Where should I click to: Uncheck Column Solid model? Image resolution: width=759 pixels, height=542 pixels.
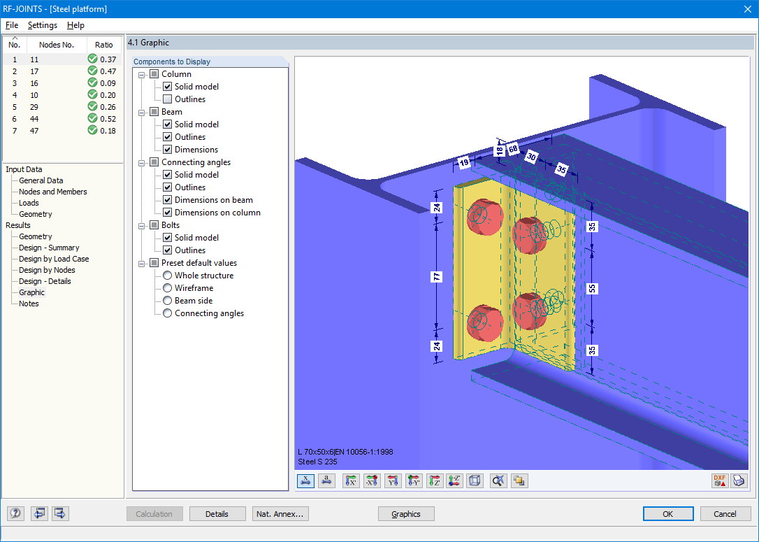[x=168, y=87]
